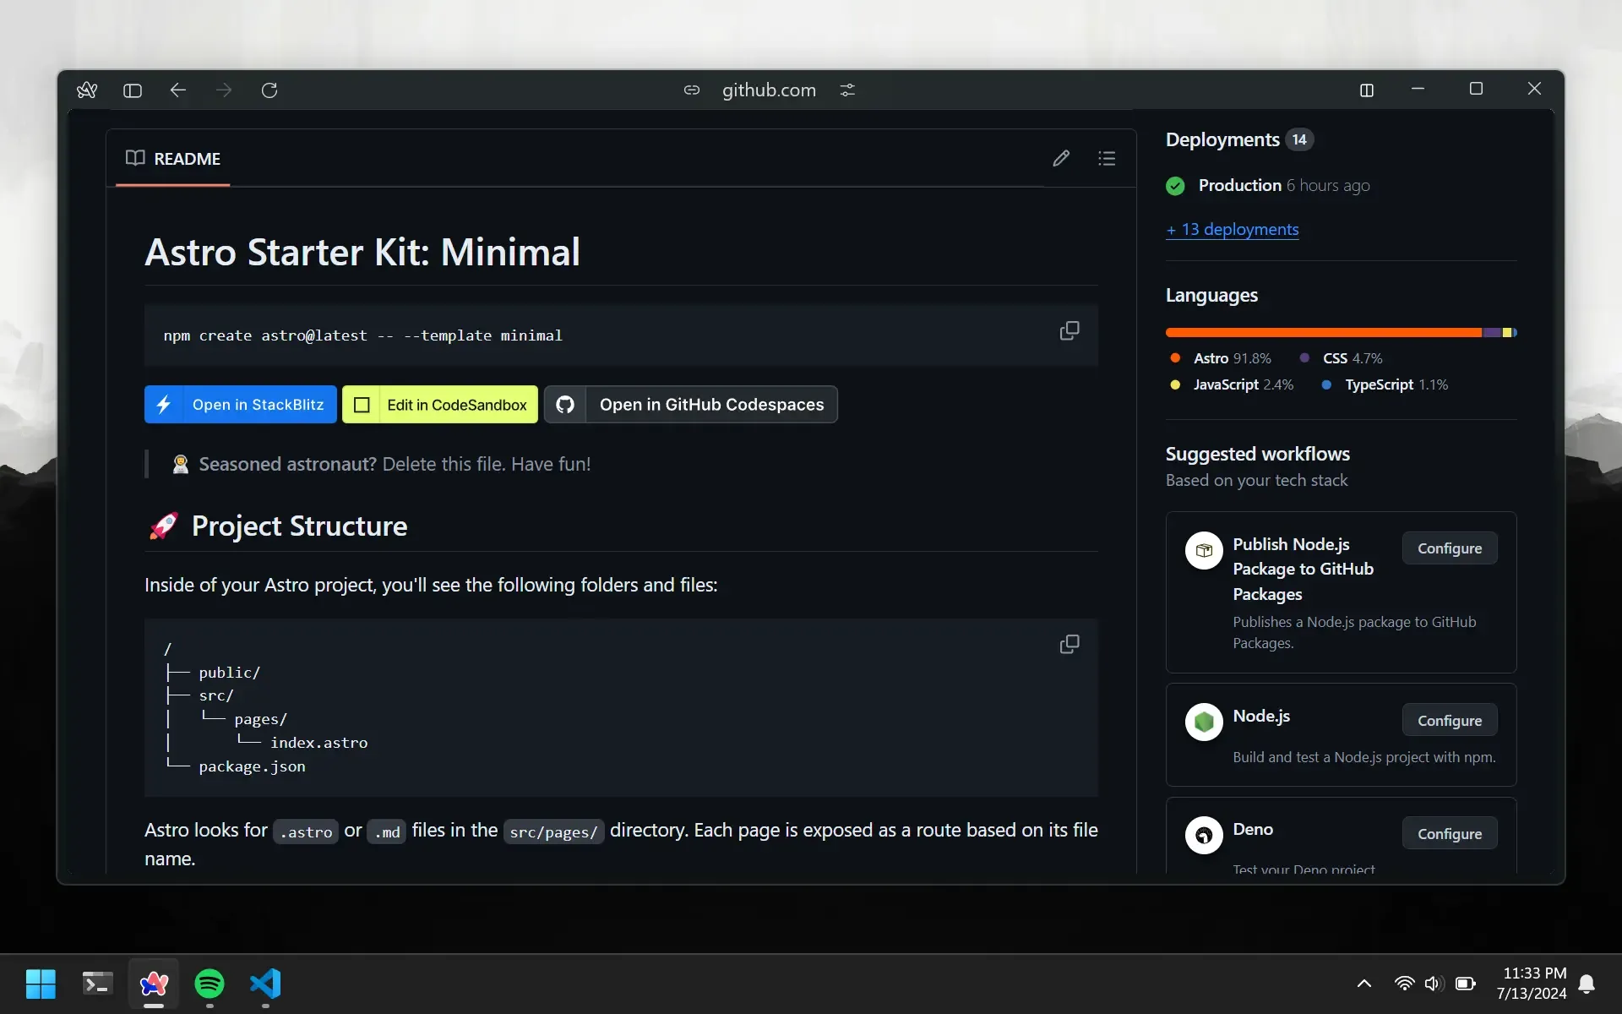Open README outline list icon
The image size is (1622, 1014).
[1107, 158]
